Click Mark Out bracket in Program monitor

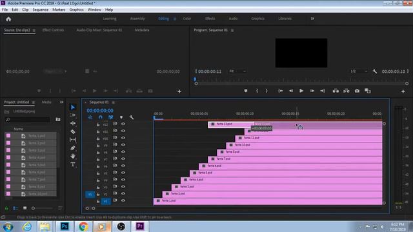click(267, 91)
